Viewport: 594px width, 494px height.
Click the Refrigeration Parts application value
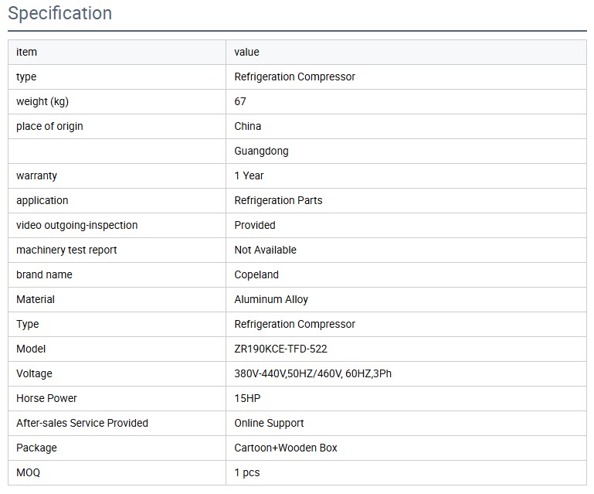pos(278,200)
